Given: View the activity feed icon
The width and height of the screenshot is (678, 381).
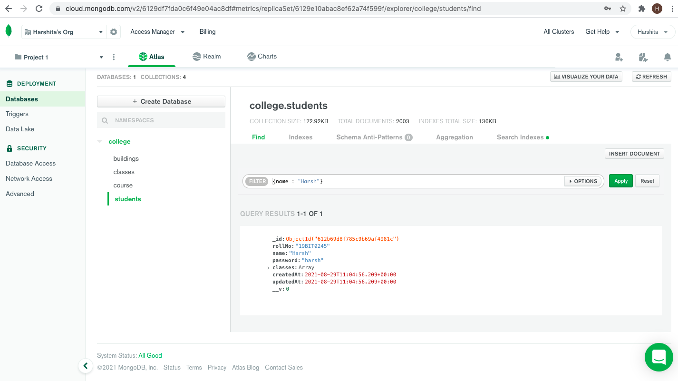Looking at the screenshot, I should tap(643, 57).
